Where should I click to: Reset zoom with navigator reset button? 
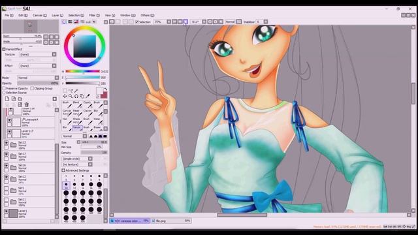tap(57, 37)
